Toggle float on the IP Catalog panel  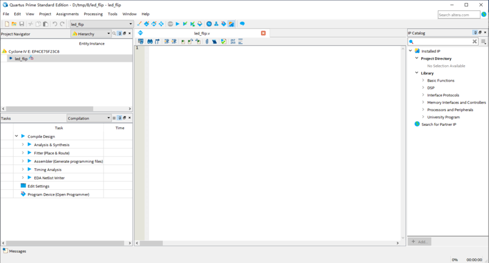[480, 32]
